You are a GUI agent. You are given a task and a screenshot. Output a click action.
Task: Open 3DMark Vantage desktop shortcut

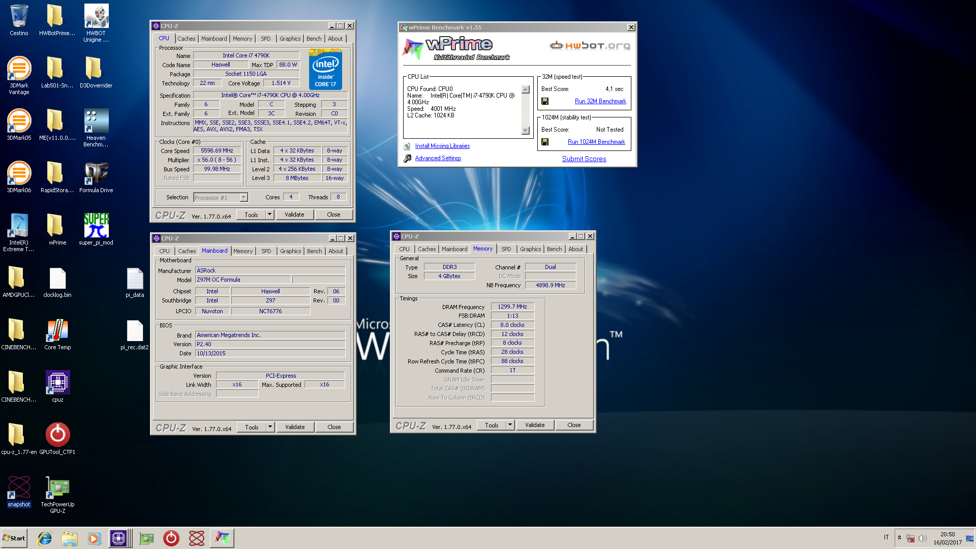tap(19, 75)
